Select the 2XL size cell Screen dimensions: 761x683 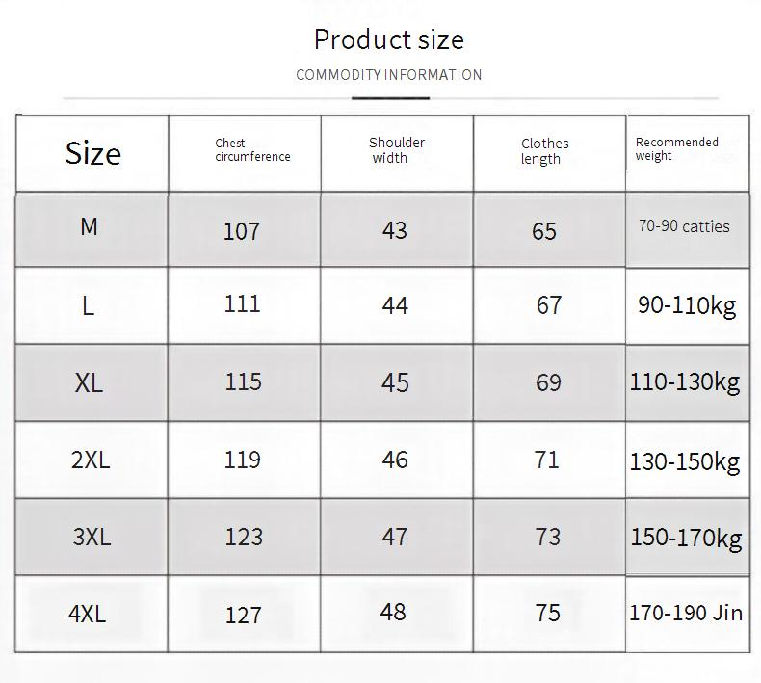91,460
